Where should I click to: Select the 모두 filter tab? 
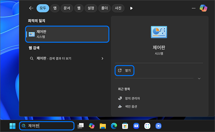pos(43,8)
